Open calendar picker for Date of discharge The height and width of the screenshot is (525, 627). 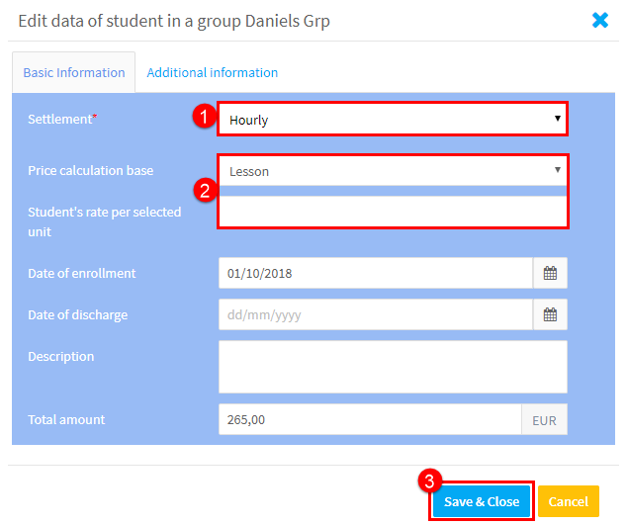tap(550, 314)
